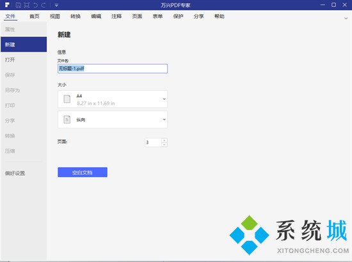This screenshot has height=262, width=352.
Task: Collapse the ribbon with the chevron
Action: (x=346, y=18)
